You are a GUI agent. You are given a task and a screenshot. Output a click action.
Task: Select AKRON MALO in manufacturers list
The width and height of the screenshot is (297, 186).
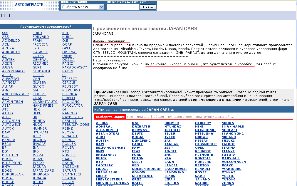click(x=13, y=71)
